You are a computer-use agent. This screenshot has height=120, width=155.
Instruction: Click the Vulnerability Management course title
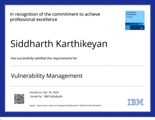click(47, 76)
